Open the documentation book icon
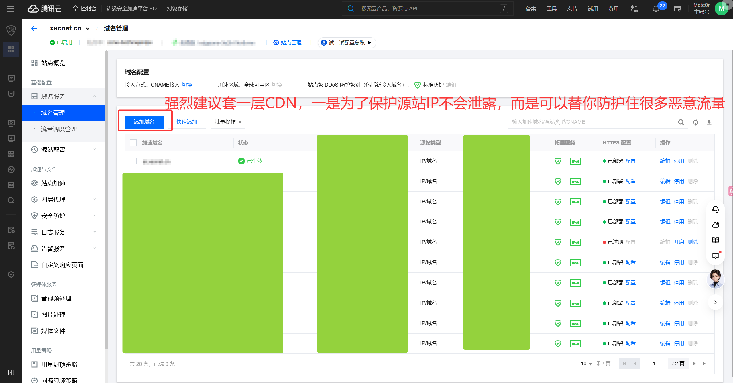This screenshot has width=733, height=383. click(716, 240)
